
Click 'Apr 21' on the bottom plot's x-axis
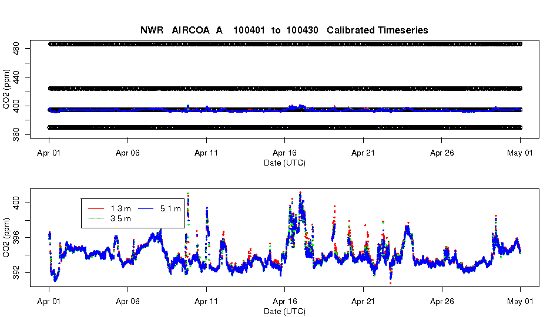coord(363,301)
